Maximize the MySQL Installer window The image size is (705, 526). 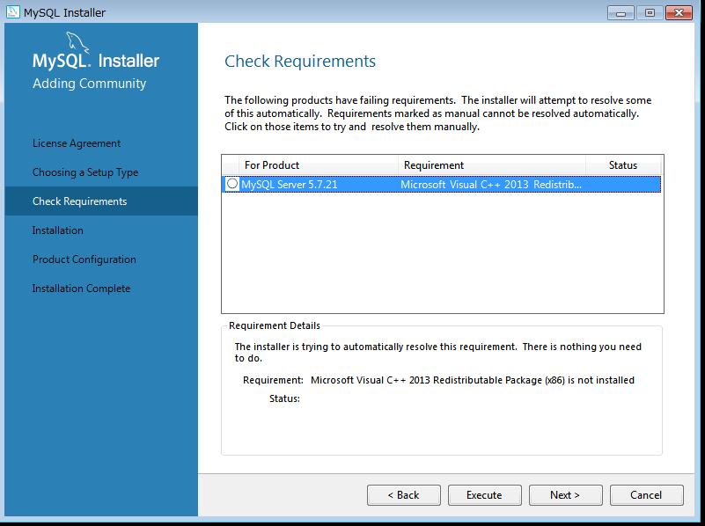650,12
